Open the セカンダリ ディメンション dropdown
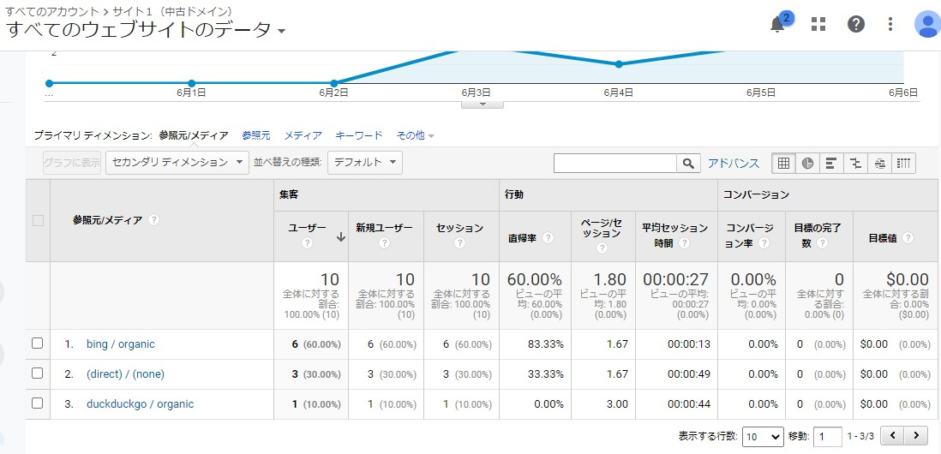Image resolution: width=941 pixels, height=454 pixels. (x=177, y=162)
